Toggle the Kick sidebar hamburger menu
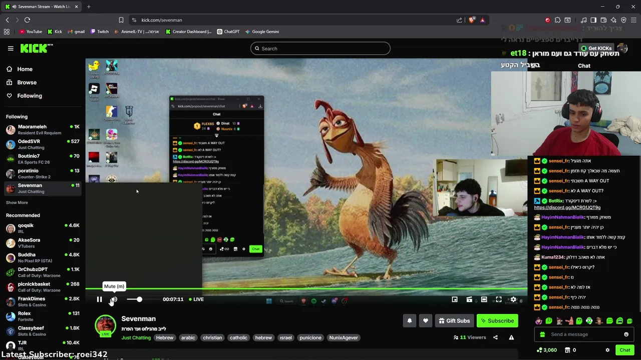The height and width of the screenshot is (360, 641). (11, 48)
